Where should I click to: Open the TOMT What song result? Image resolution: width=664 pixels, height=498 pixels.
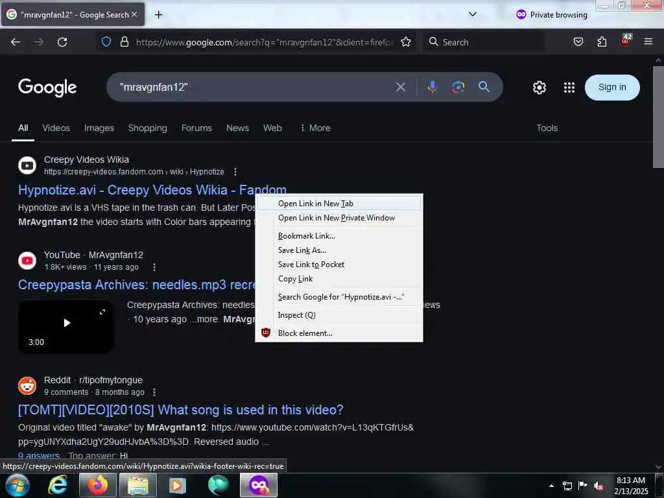tap(180, 410)
